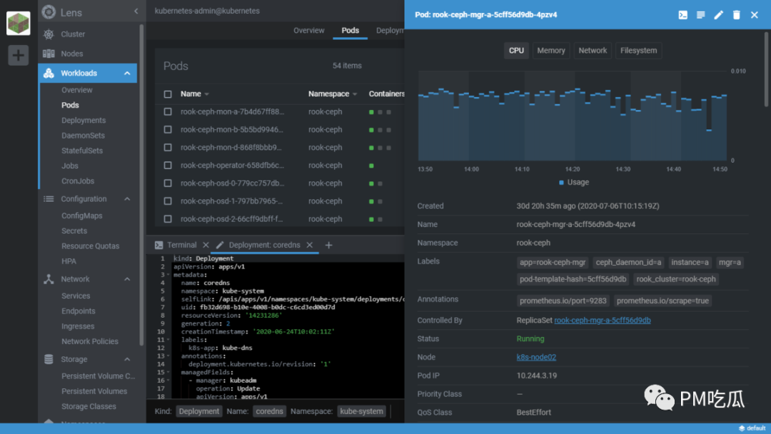Add a new cluster with plus icon
The width and height of the screenshot is (771, 434).
[x=18, y=55]
